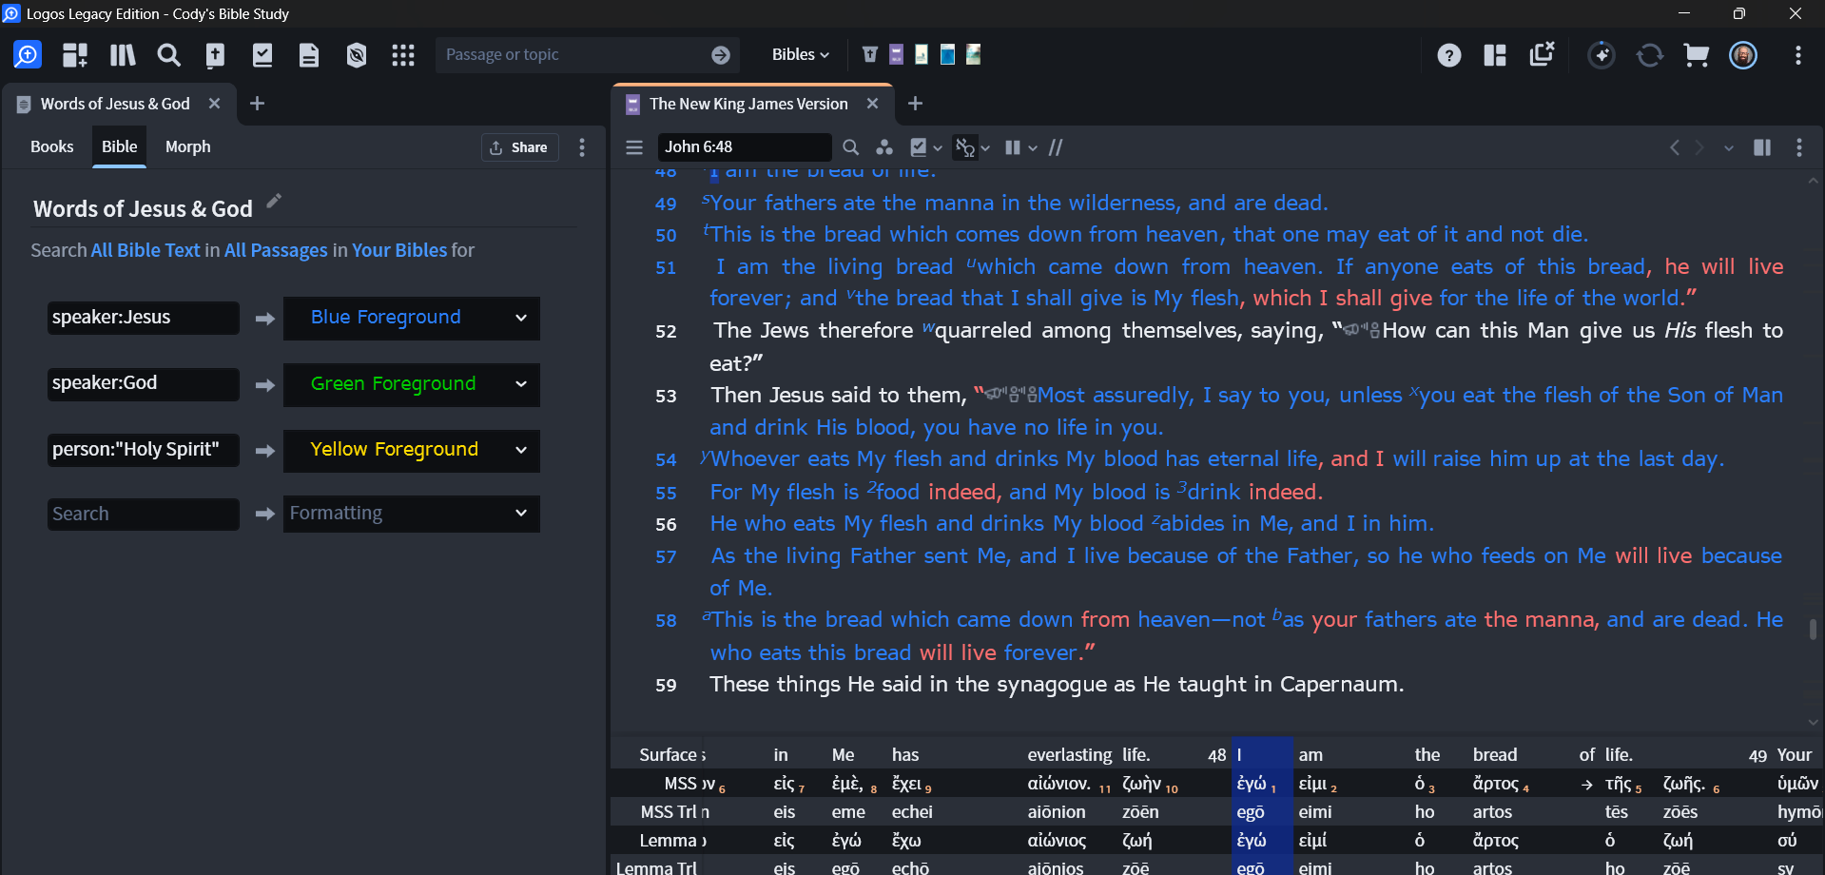1825x875 pixels.
Task: Close the Words of Jesus & God tab
Action: click(x=215, y=104)
